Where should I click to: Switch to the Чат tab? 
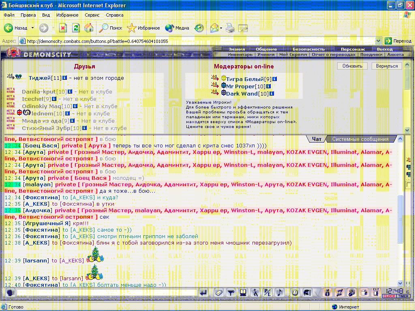(317, 139)
